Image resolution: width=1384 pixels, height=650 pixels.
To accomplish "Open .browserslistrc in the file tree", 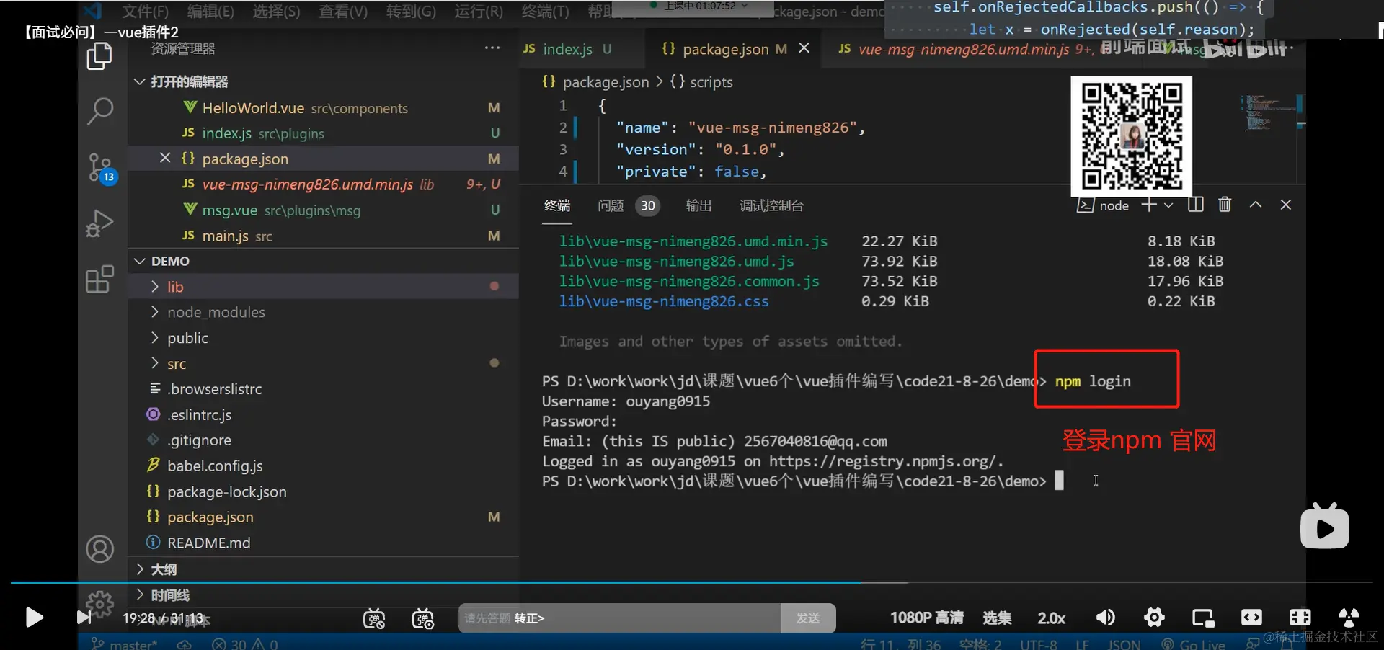I will 323,389.
